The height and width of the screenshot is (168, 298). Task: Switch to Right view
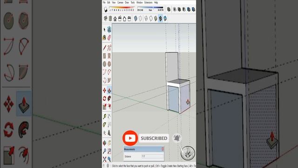click(120, 19)
